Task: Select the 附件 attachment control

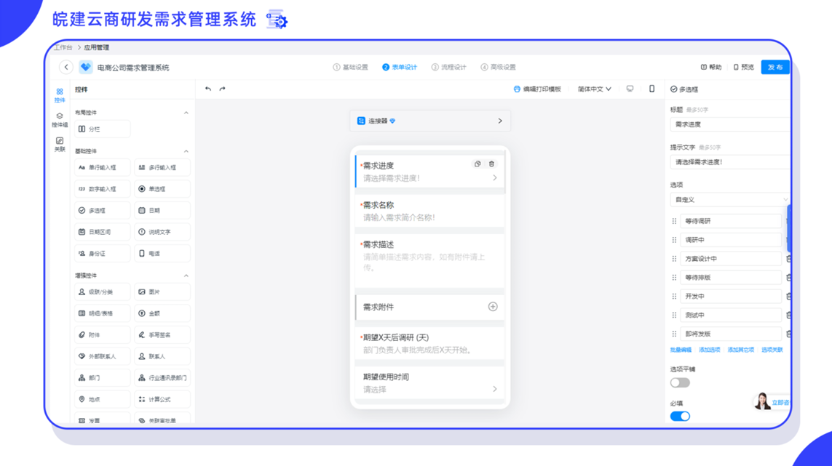Action: 101,334
